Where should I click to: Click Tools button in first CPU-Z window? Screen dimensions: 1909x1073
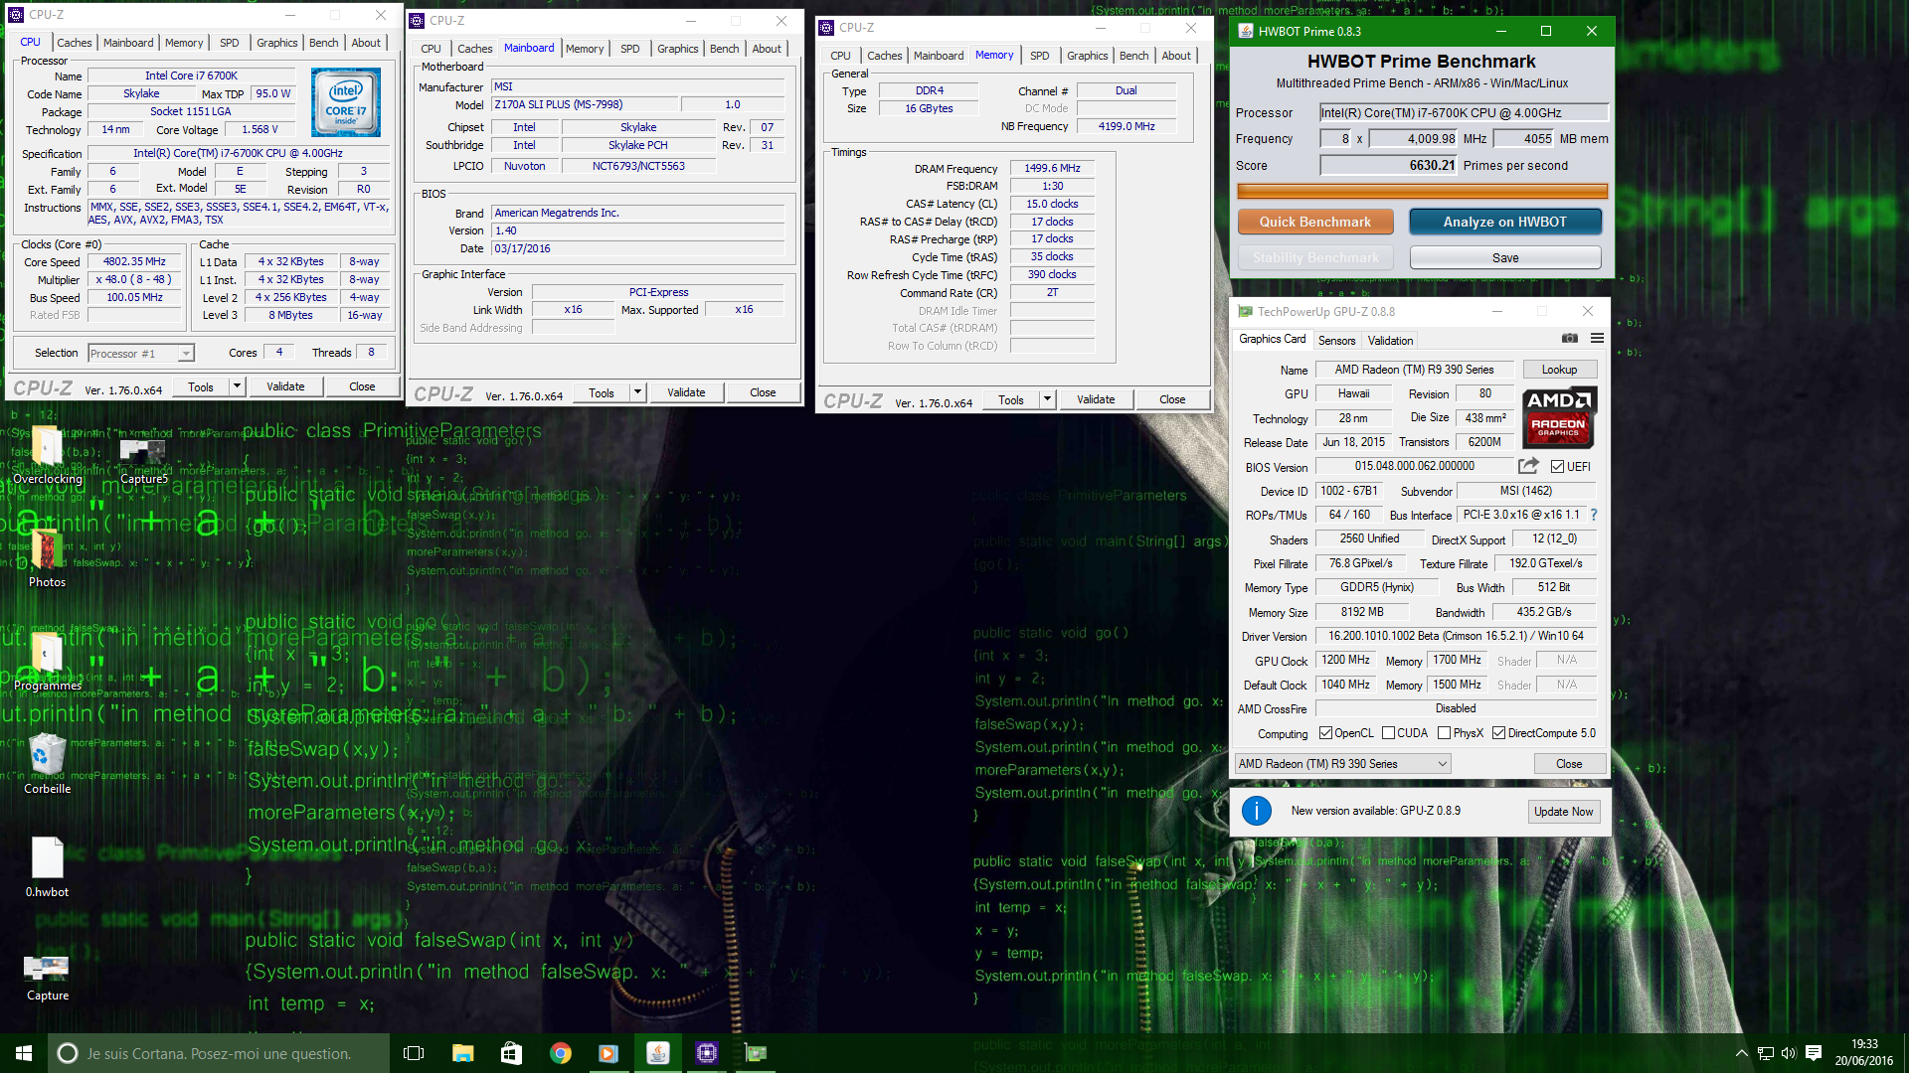tap(201, 386)
